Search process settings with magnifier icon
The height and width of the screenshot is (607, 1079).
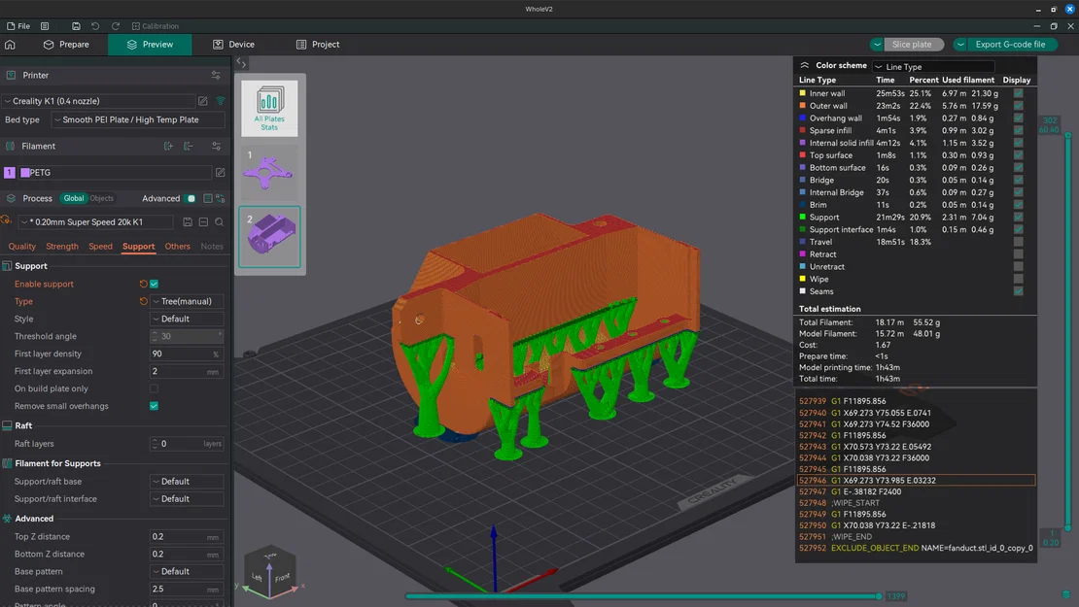(219, 222)
